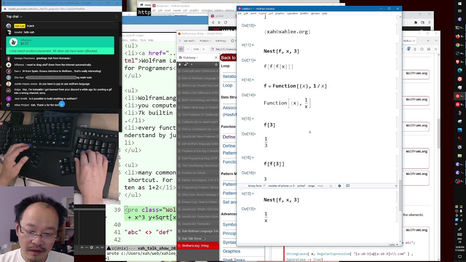This screenshot has width=466, height=262.
Task: Zoom in with Firefox plus button
Action: 203,49
